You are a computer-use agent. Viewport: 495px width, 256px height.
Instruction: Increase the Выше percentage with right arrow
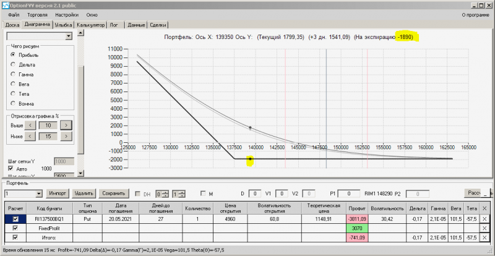click(x=66, y=125)
